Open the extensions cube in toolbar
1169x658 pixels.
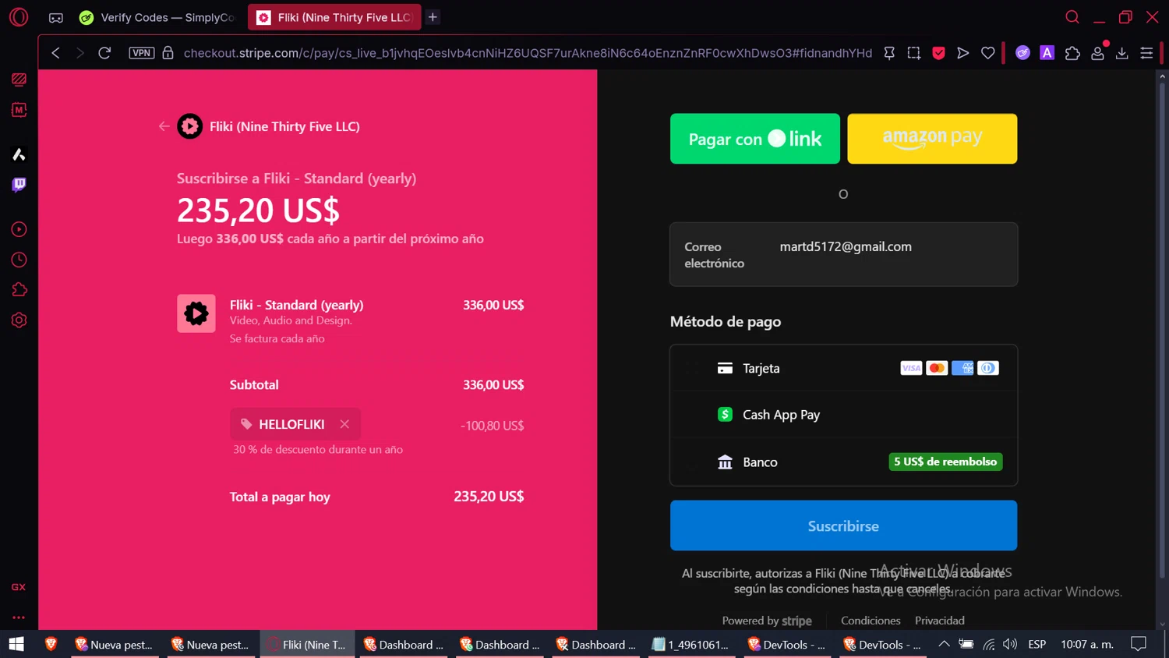pyautogui.click(x=1072, y=53)
